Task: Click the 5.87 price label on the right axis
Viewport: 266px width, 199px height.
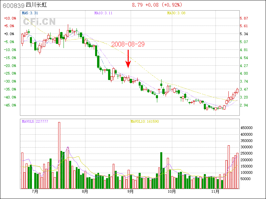Action: point(244,18)
